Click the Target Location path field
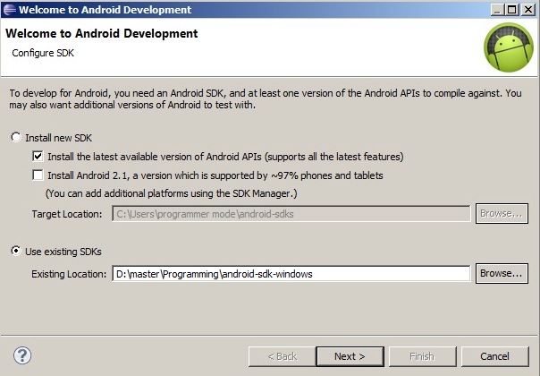Screen dimensions: 540x376 (291, 214)
